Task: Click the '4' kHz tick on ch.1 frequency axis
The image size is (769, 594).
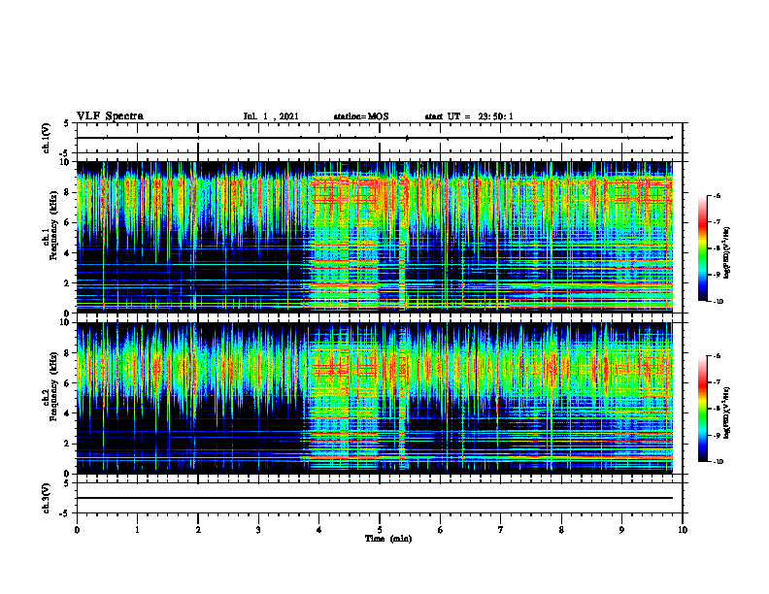Action: pyautogui.click(x=68, y=253)
